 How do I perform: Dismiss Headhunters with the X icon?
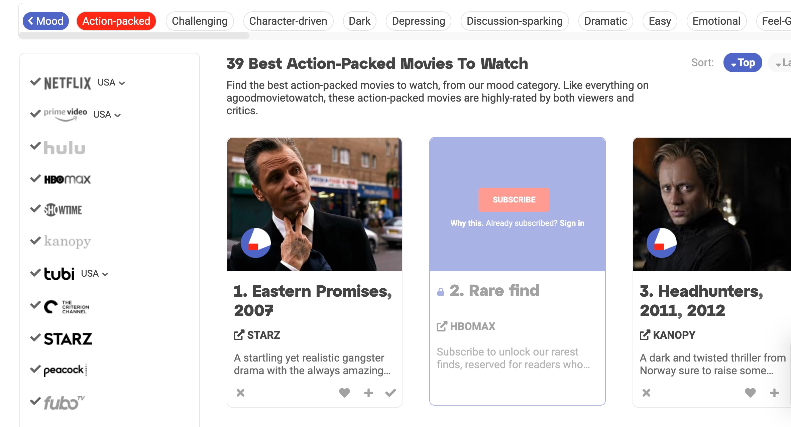[646, 393]
